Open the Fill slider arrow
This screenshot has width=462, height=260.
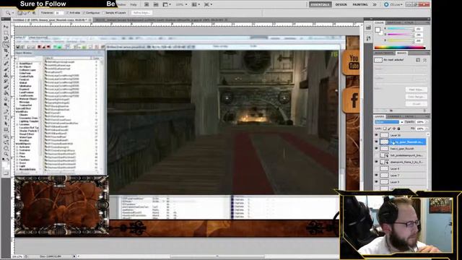[x=427, y=129]
